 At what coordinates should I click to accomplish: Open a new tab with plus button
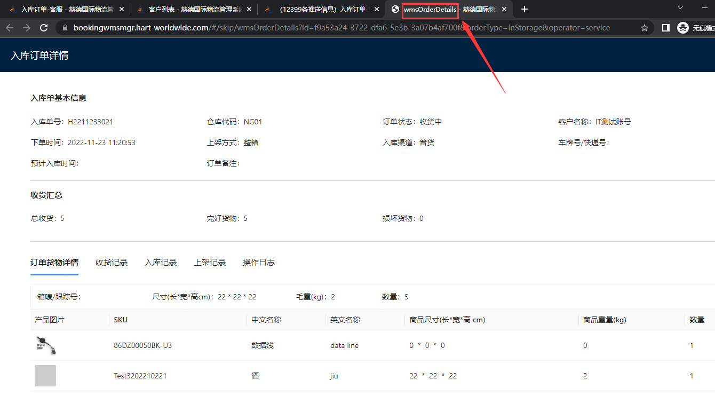click(x=525, y=9)
